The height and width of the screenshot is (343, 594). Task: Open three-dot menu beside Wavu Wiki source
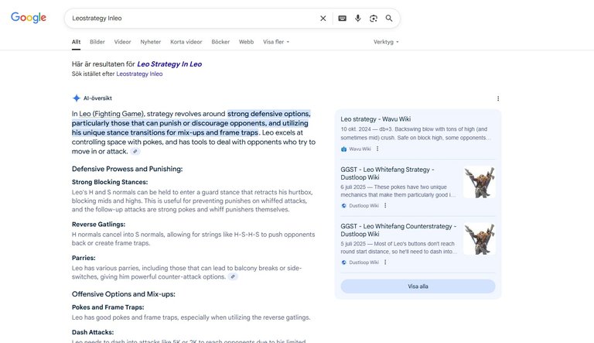[x=377, y=149]
